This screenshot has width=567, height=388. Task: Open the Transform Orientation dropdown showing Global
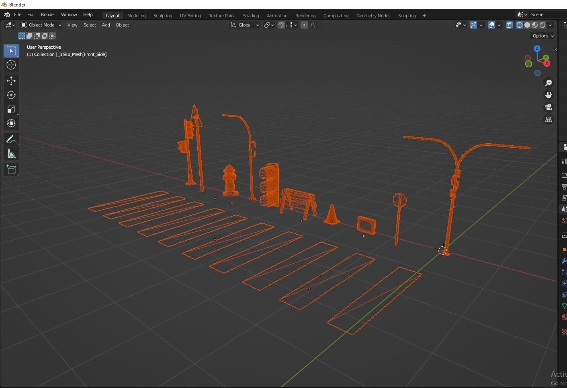[244, 25]
